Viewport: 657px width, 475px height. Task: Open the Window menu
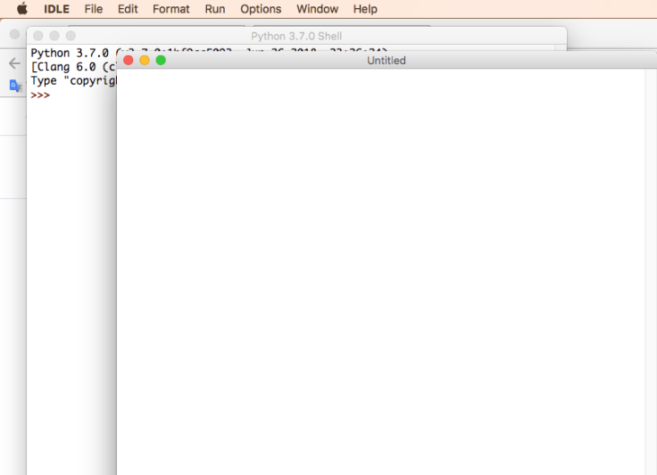317,9
